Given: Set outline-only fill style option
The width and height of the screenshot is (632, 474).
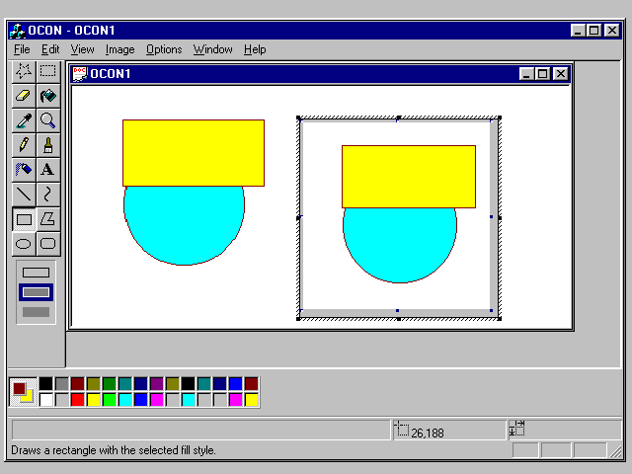Looking at the screenshot, I should pyautogui.click(x=37, y=273).
